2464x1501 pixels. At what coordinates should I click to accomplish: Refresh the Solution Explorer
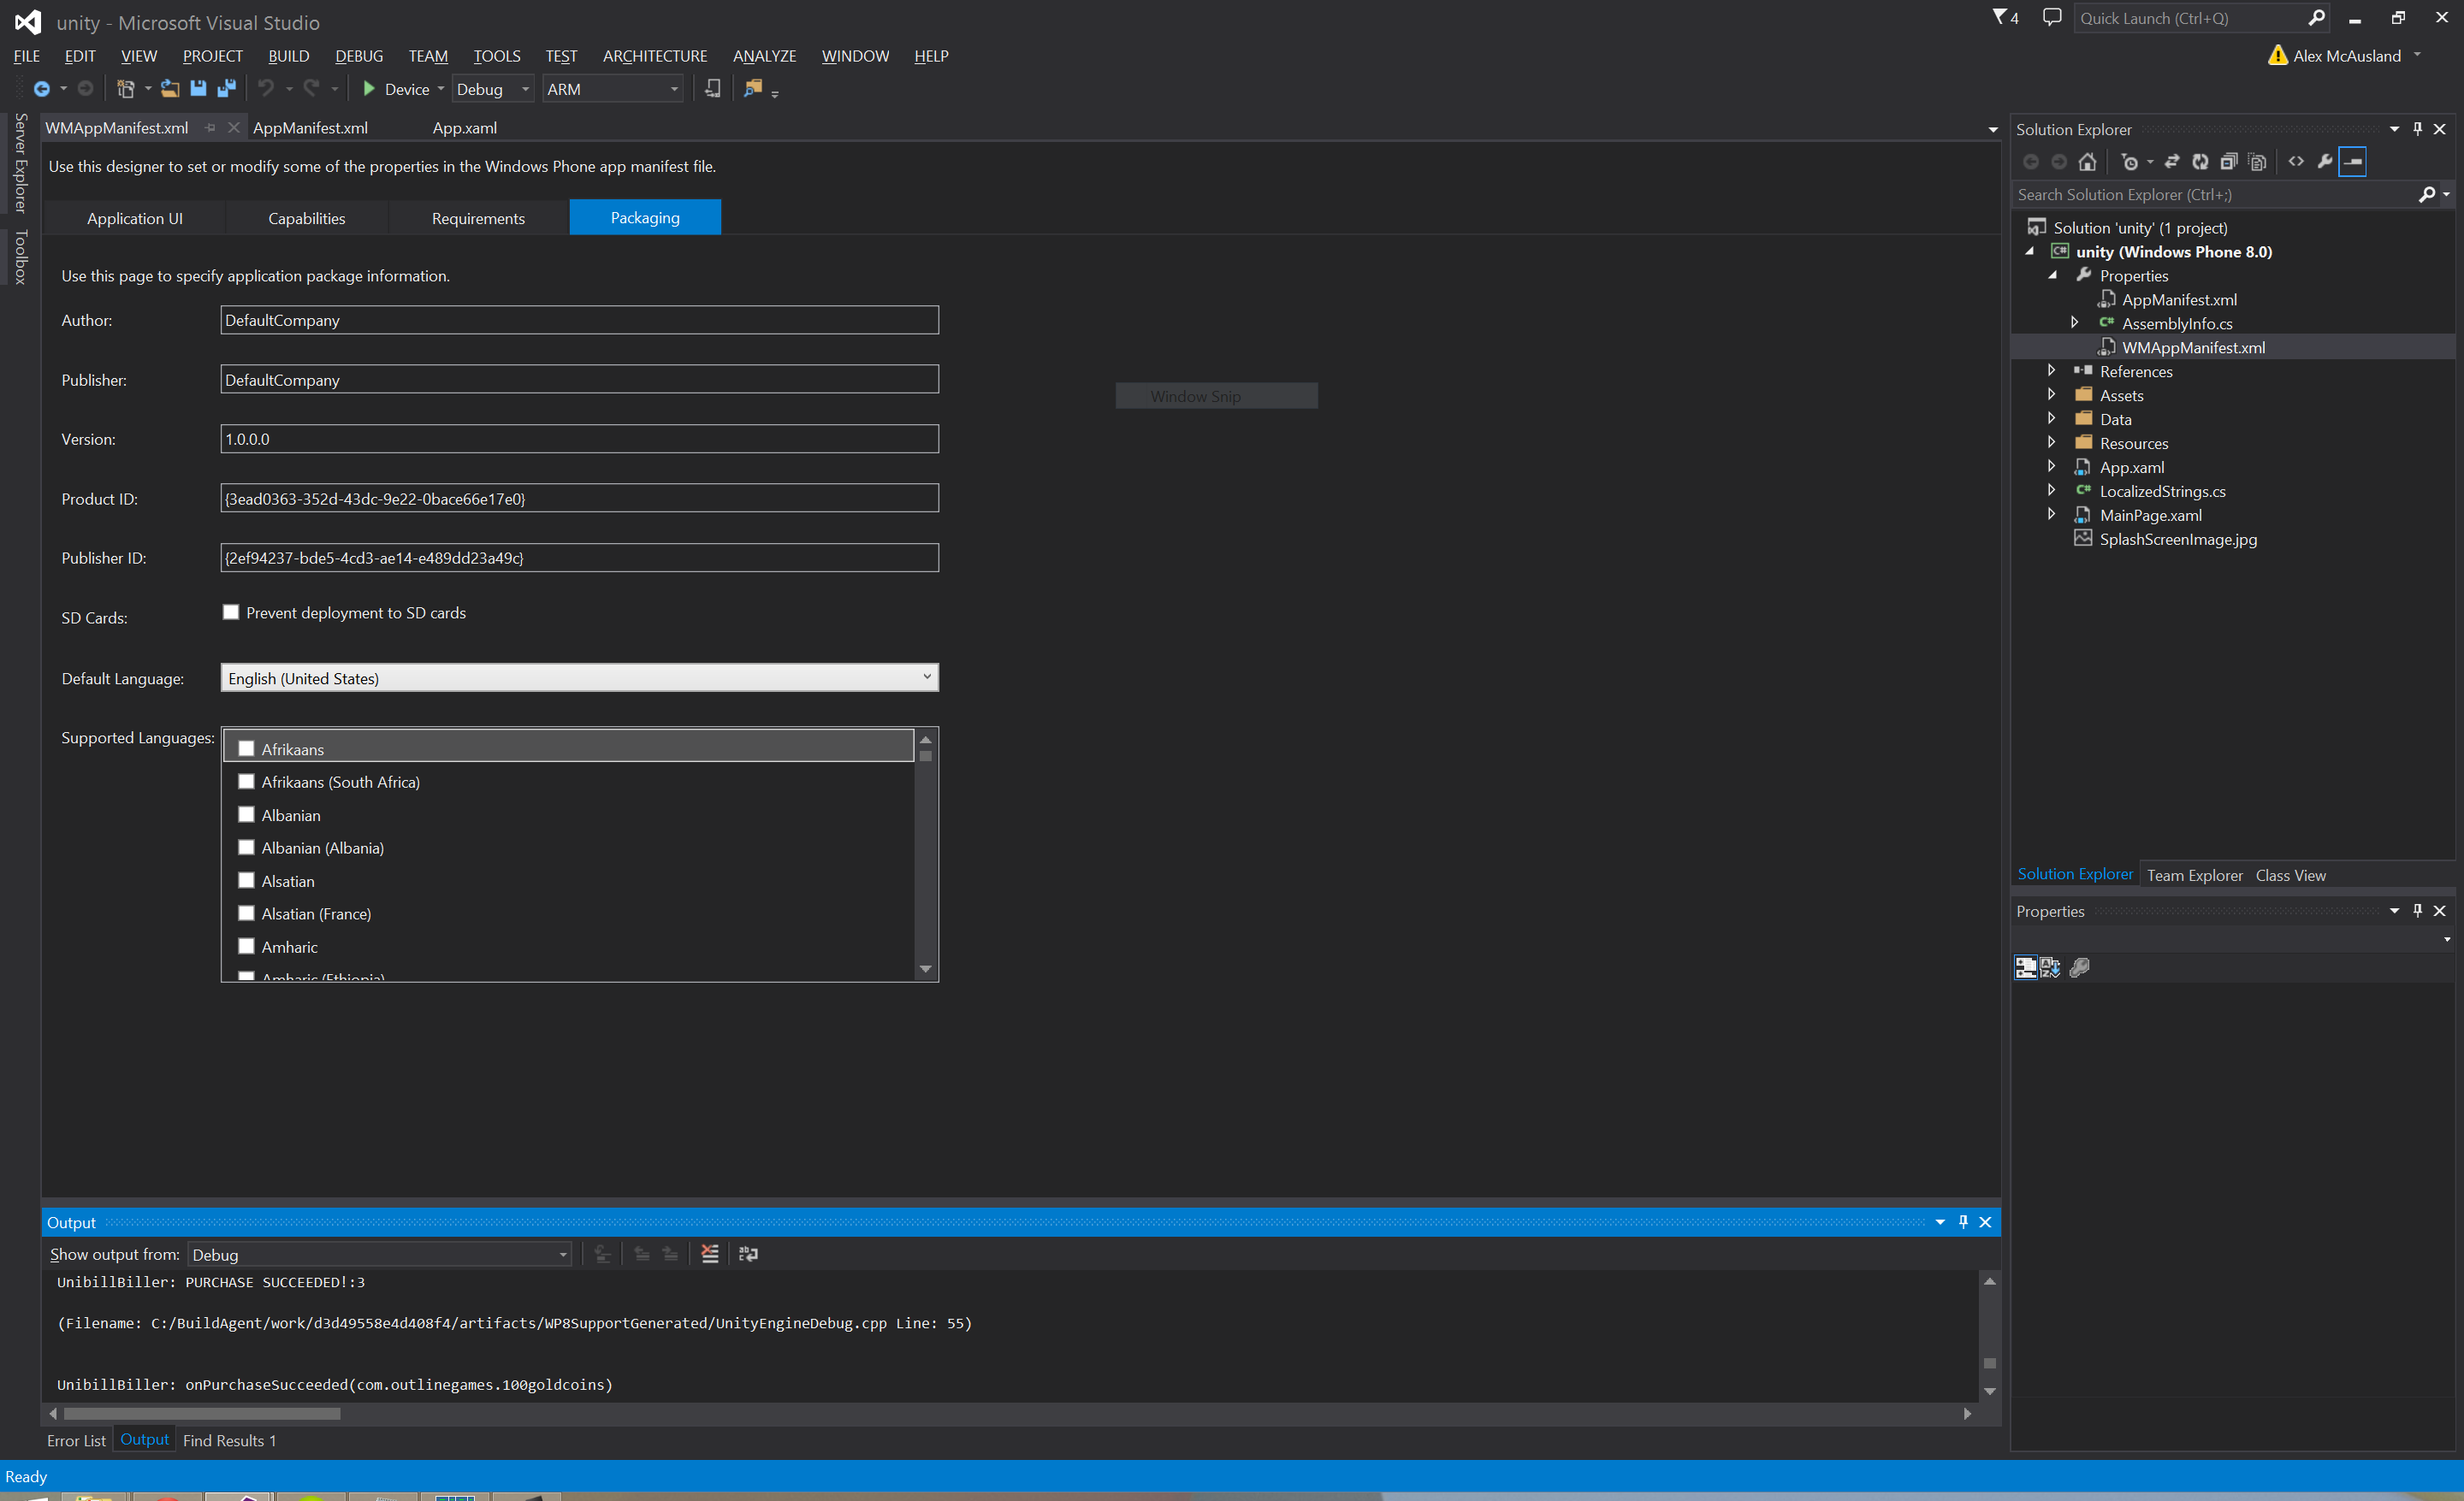[2200, 162]
